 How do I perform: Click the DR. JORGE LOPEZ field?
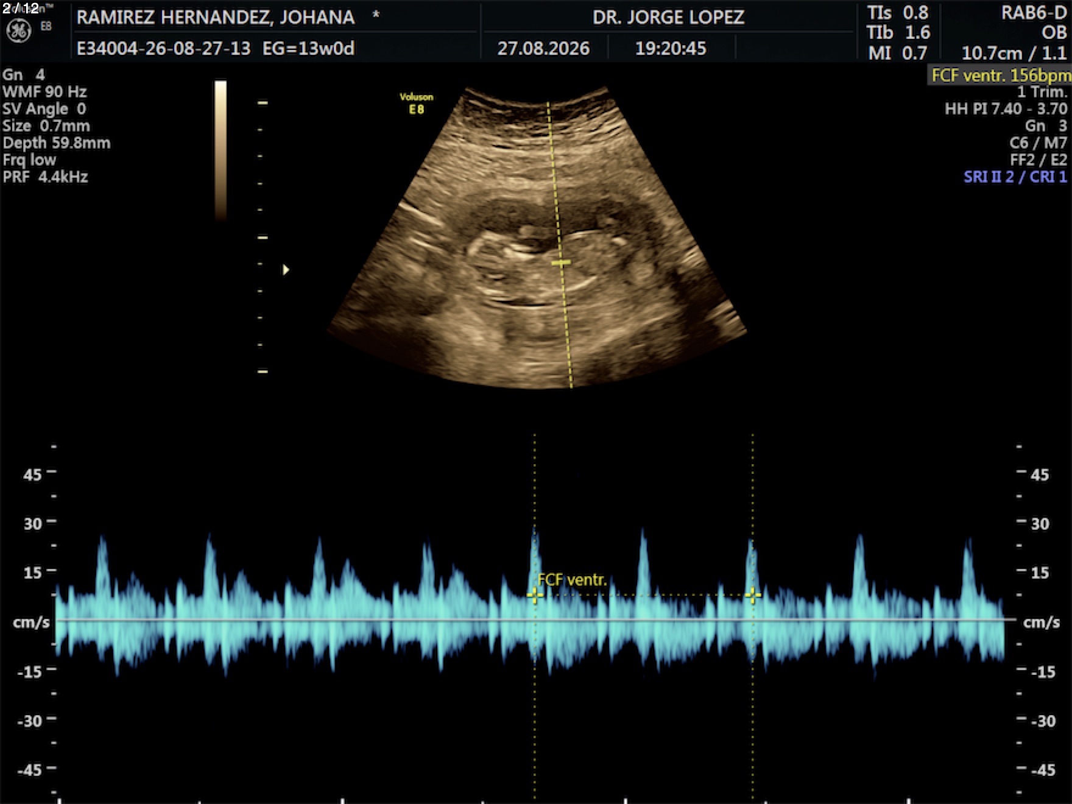tap(669, 17)
